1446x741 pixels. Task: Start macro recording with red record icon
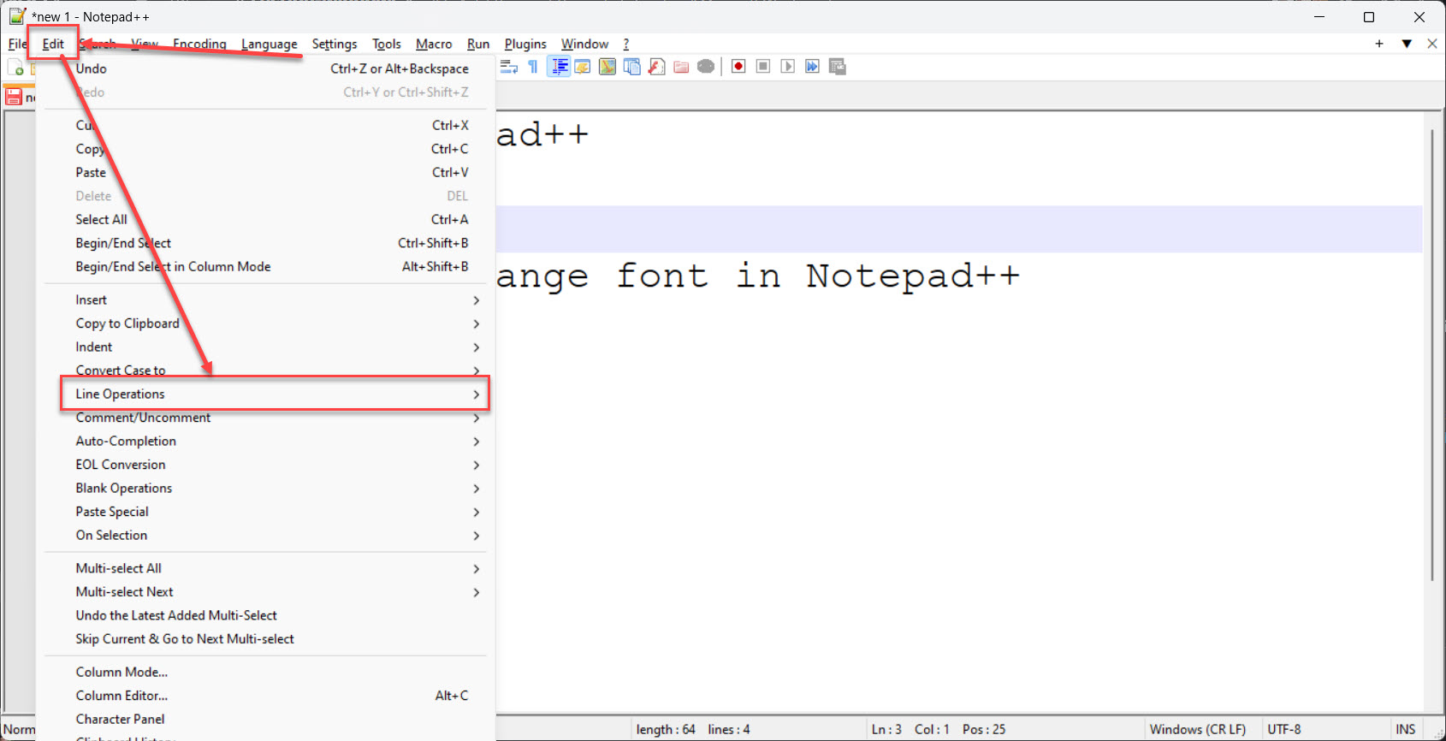738,67
